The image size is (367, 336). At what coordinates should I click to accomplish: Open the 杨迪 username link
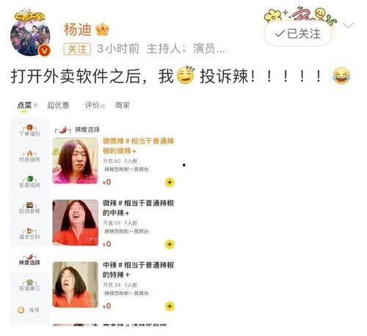(x=77, y=29)
